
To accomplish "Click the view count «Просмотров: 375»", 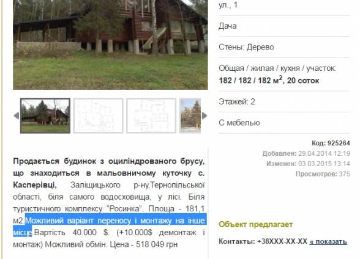I will 323,174.
